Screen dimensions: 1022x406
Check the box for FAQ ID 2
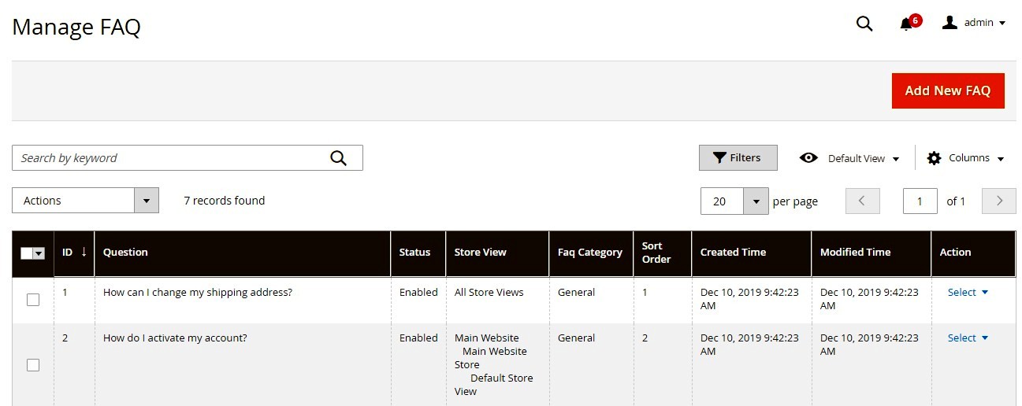click(33, 365)
